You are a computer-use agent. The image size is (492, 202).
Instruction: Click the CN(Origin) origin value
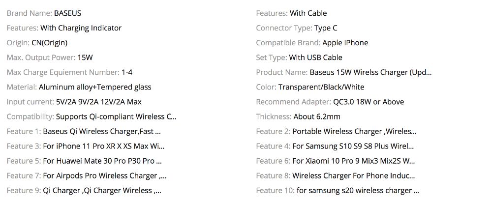(x=50, y=43)
